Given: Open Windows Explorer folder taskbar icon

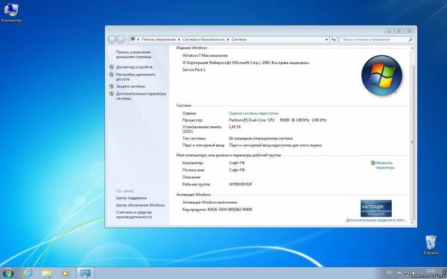Looking at the screenshot, I should click(x=47, y=273).
